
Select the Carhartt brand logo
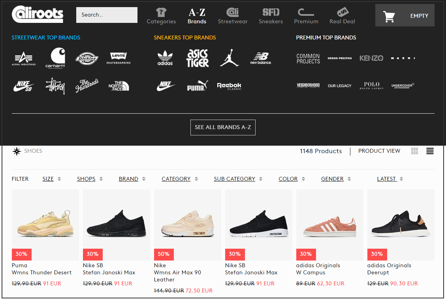55,58
